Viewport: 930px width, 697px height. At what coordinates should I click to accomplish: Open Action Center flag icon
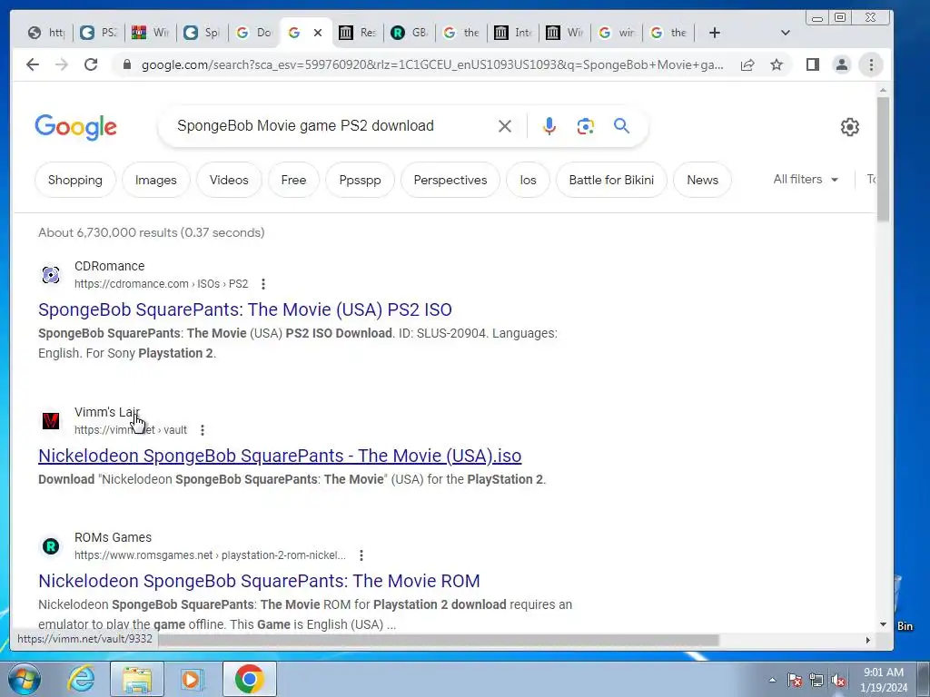point(795,681)
